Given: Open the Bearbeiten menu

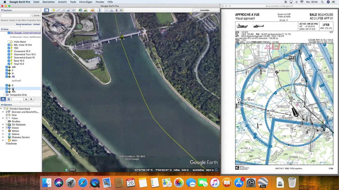Looking at the screenshot, I should tap(49, 2).
